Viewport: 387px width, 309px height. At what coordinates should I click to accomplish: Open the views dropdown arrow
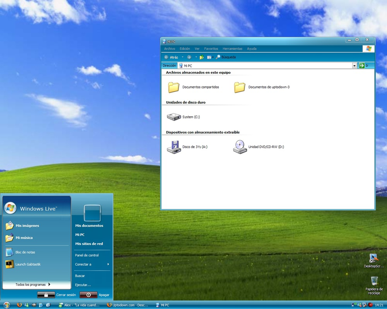pyautogui.click(x=213, y=58)
